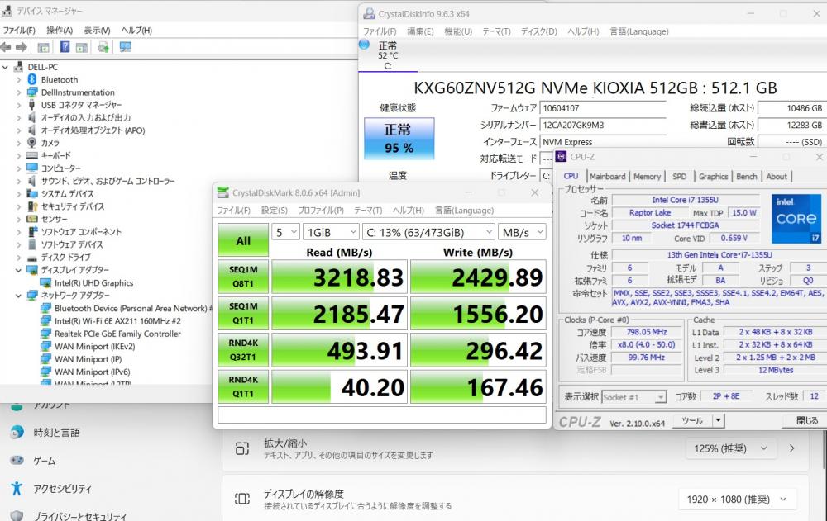827x521 pixels.
Task: Open the 1GiB test size dropdown
Action: click(332, 232)
